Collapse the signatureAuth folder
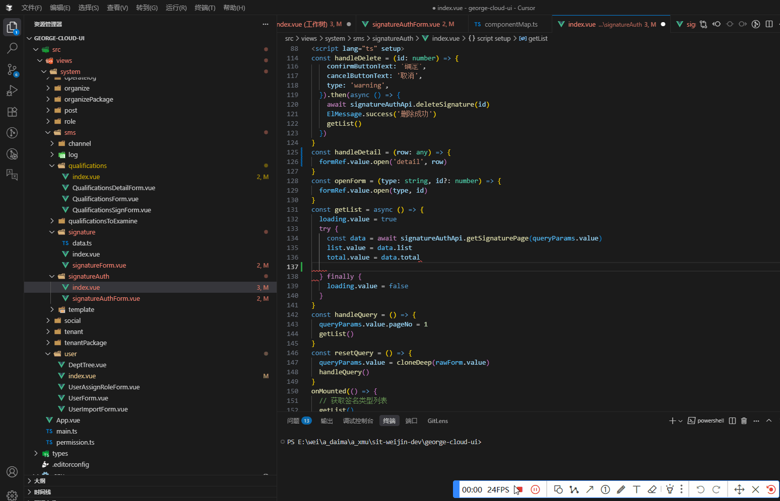 pyautogui.click(x=89, y=277)
